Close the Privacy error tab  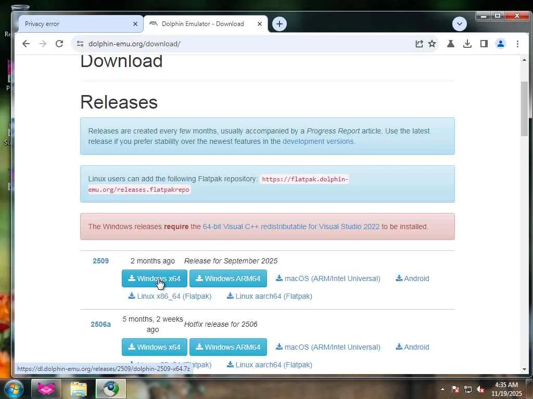pyautogui.click(x=135, y=24)
